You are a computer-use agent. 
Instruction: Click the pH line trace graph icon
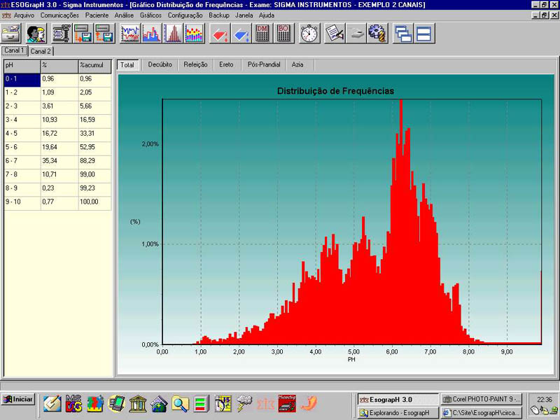tap(130, 33)
